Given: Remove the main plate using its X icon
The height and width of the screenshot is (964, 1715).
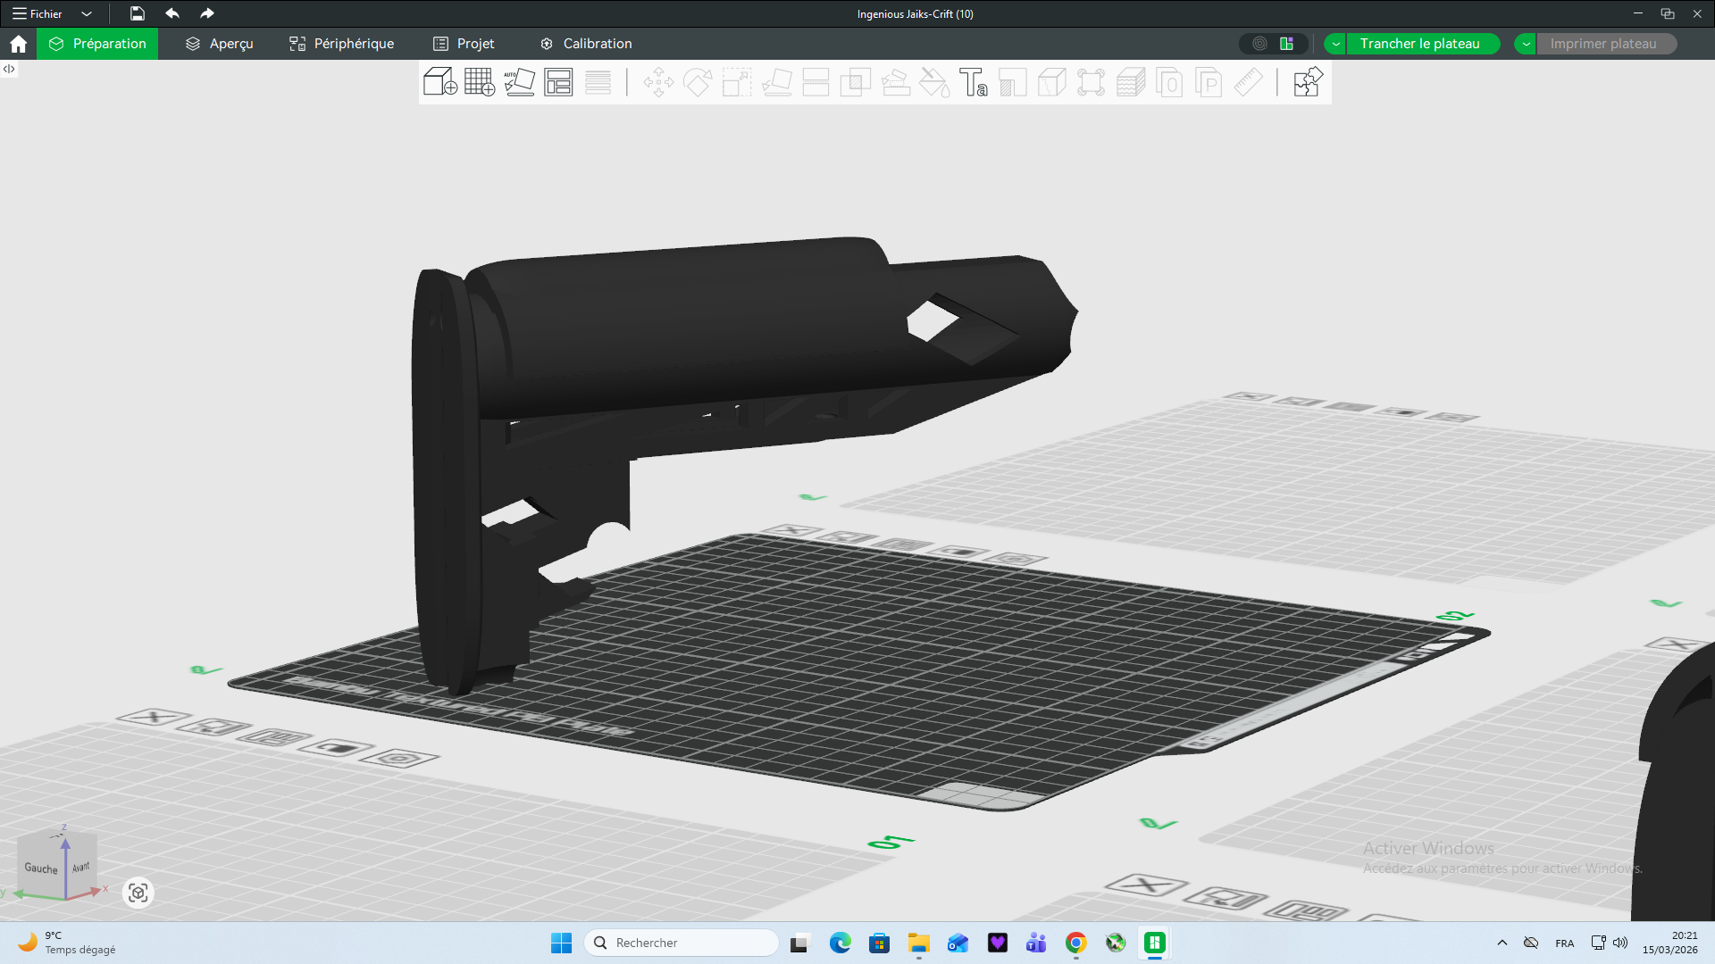Looking at the screenshot, I should 791,530.
